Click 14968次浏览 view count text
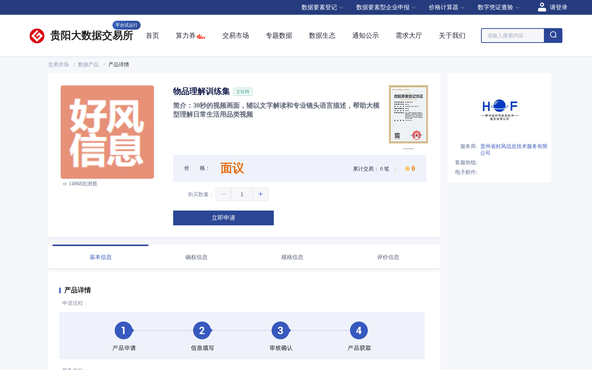The height and width of the screenshot is (370, 592). coord(83,184)
